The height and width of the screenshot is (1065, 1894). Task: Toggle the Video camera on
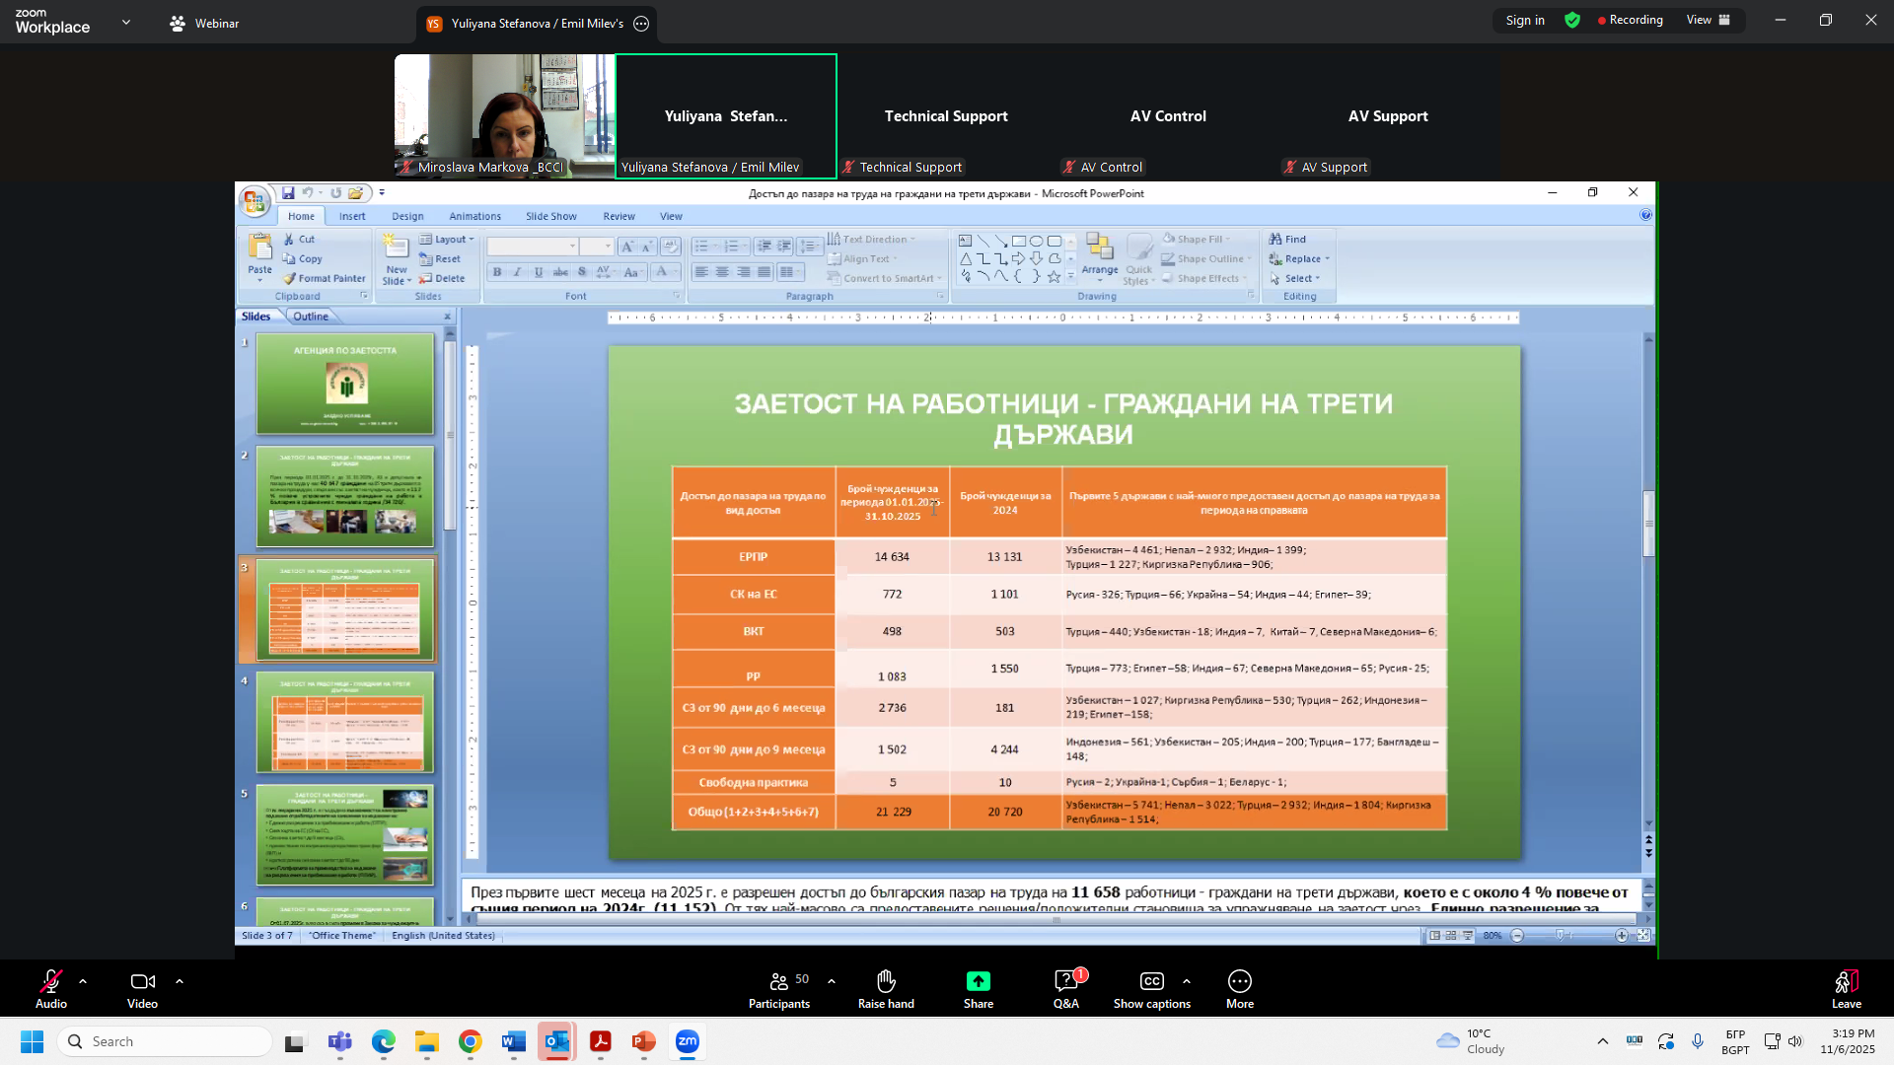[x=142, y=981]
